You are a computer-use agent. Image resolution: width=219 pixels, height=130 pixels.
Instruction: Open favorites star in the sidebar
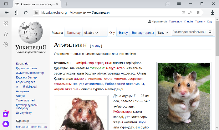click(x=6, y=34)
